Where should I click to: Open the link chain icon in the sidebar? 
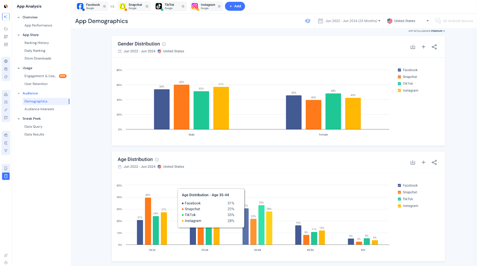coord(6,110)
